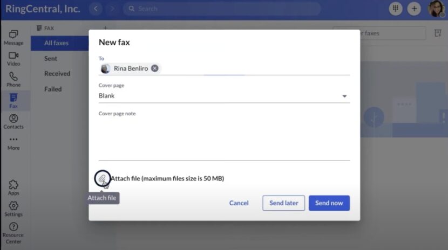Open the dial pad icon
448x250 pixels.
395,9
